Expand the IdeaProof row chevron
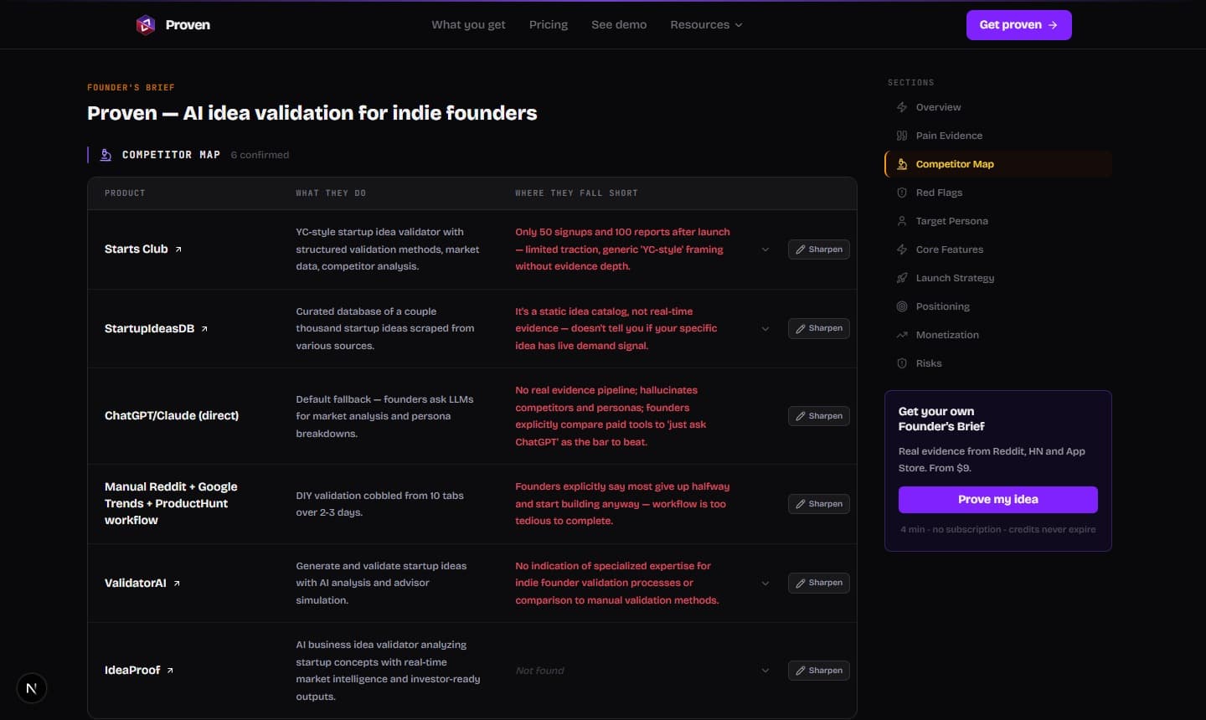This screenshot has height=720, width=1206. (765, 671)
